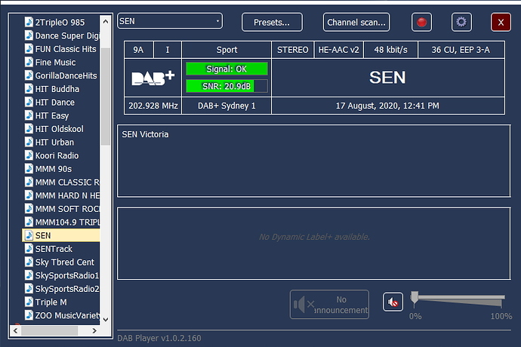Select Triple M station
Image resolution: width=521 pixels, height=347 pixels.
click(46, 302)
